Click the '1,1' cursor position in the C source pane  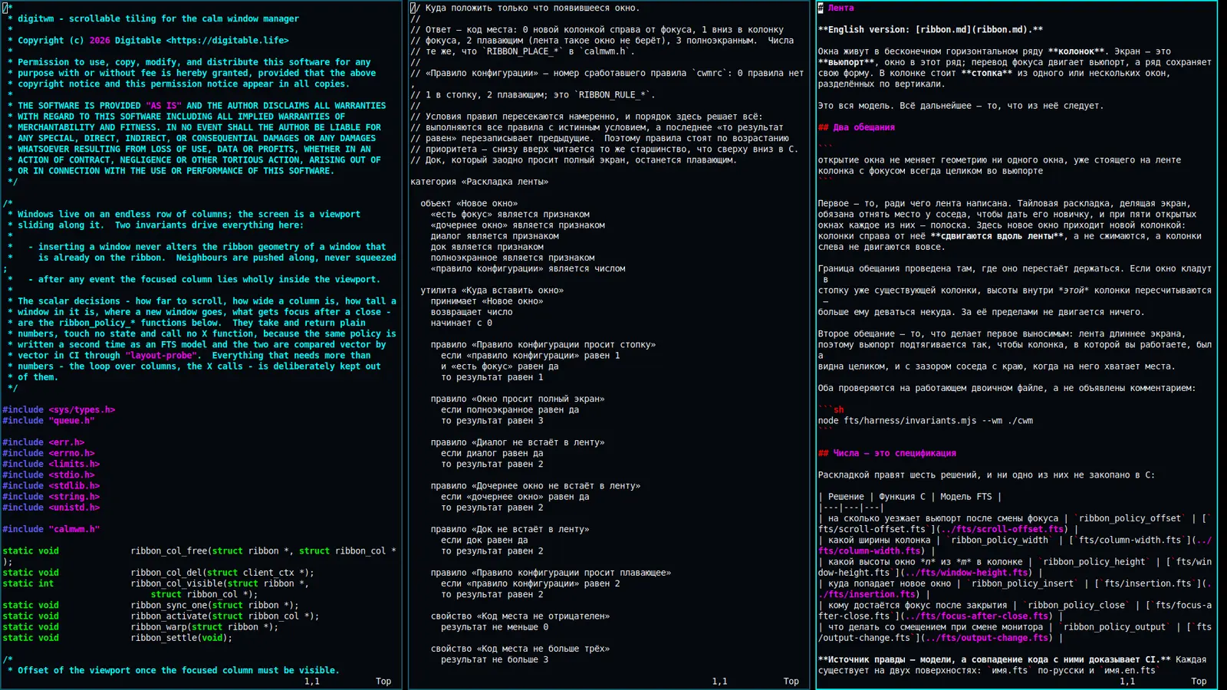click(x=312, y=682)
